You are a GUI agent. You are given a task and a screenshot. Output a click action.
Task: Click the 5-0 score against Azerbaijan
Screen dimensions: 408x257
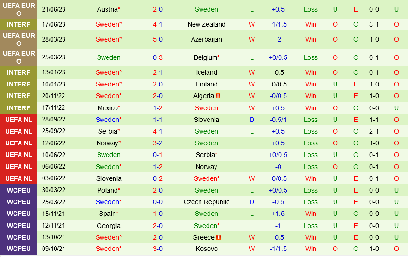pyautogui.click(x=157, y=39)
